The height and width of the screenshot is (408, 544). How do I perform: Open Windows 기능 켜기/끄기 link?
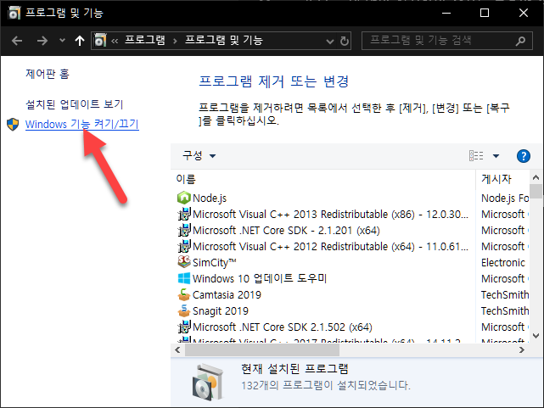click(x=81, y=124)
